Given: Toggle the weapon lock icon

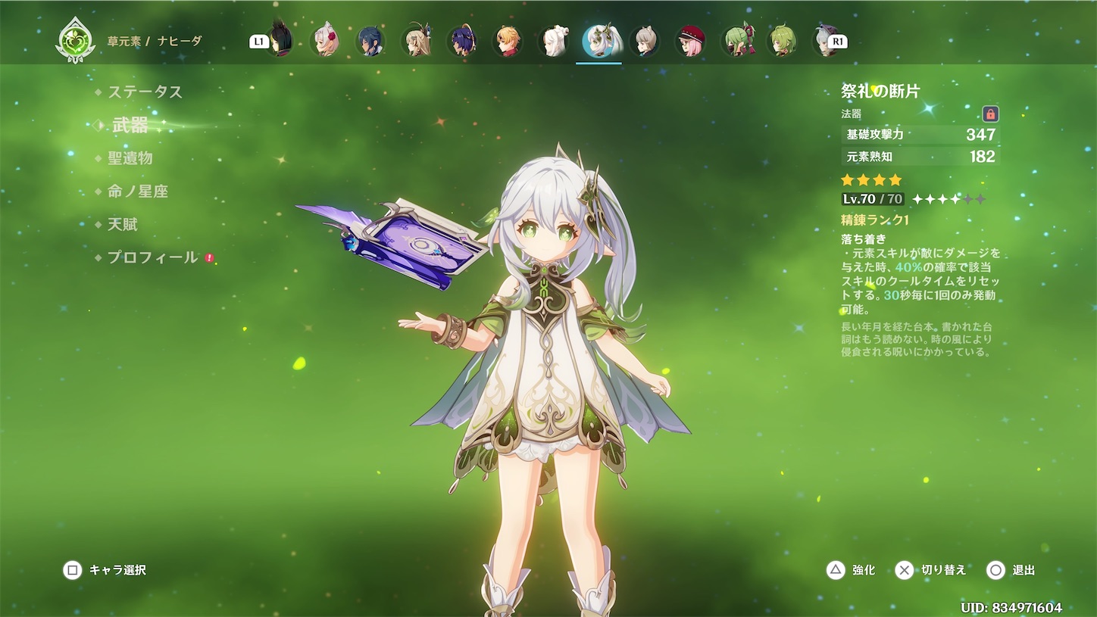Looking at the screenshot, I should point(990,114).
